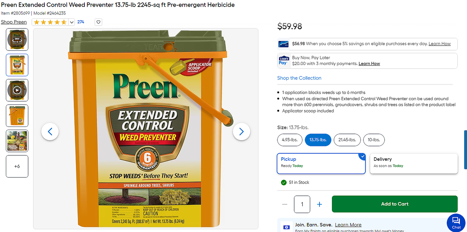467x232 pixels.
Task: Open the 360-degree view thumbnail
Action: click(x=17, y=39)
